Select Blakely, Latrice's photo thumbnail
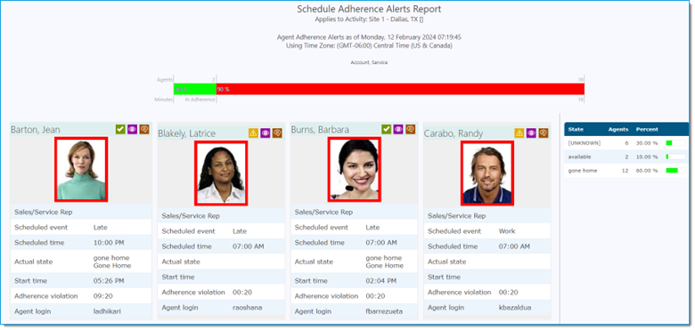This screenshot has width=695, height=330. (221, 173)
